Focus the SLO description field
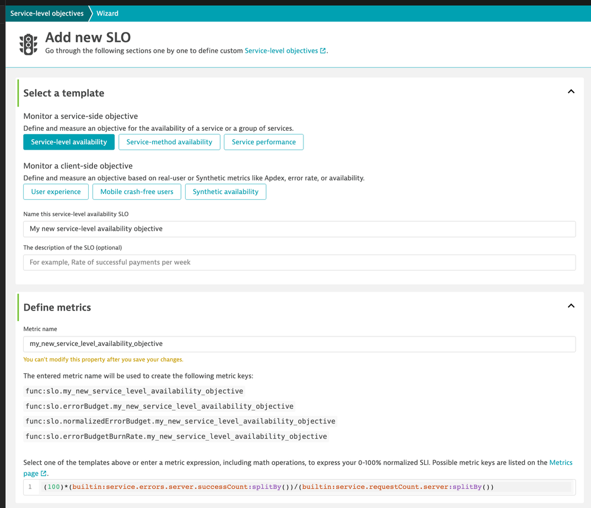The width and height of the screenshot is (591, 508). [x=299, y=263]
